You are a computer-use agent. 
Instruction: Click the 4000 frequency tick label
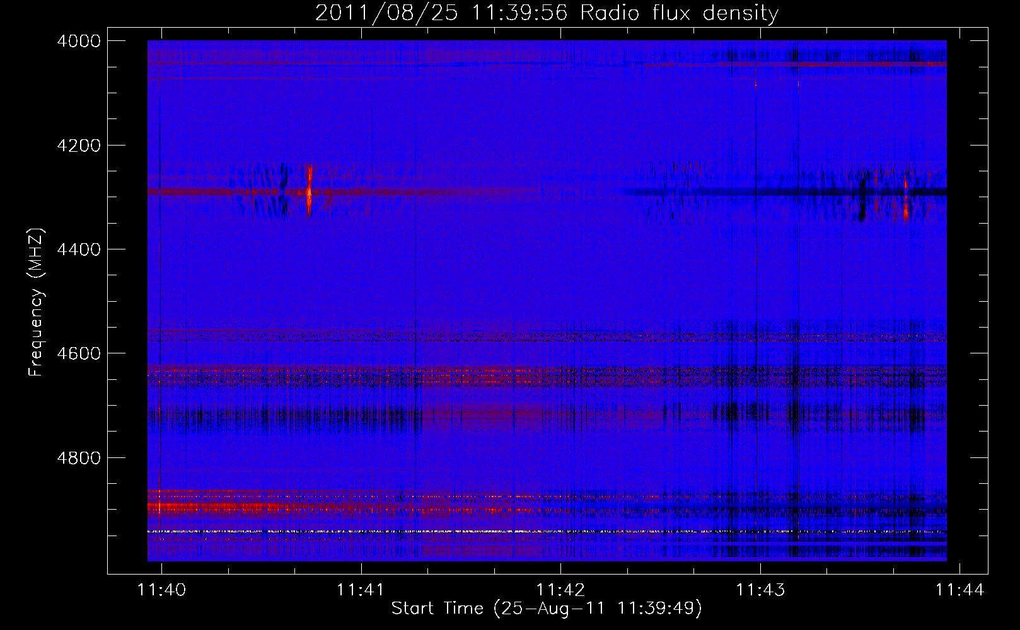79,41
